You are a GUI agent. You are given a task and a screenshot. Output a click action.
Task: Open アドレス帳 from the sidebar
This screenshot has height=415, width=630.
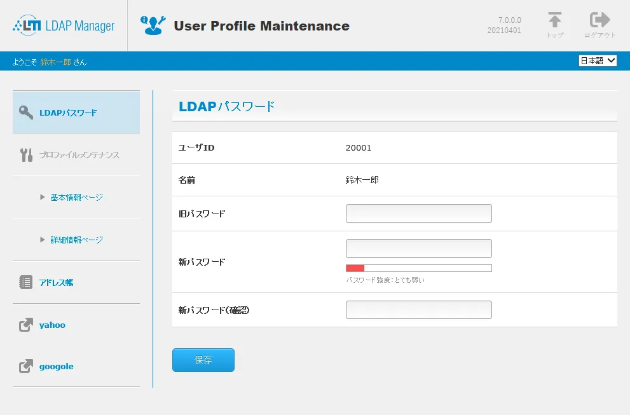click(56, 282)
